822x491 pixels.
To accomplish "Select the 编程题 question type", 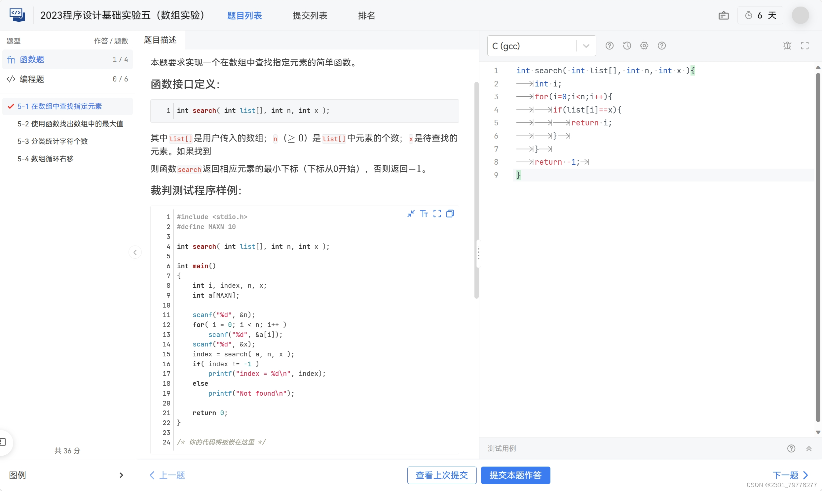I will coord(32,79).
